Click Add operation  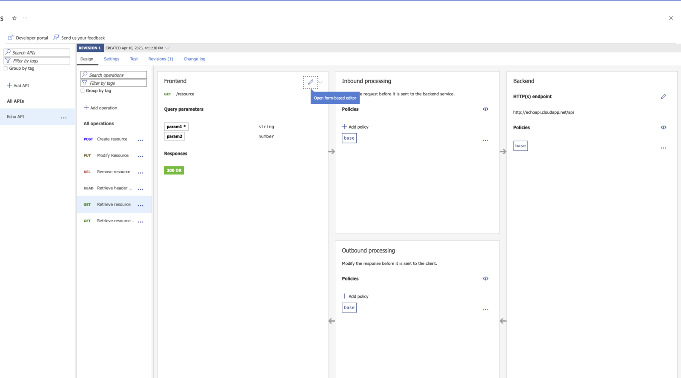[100, 108]
